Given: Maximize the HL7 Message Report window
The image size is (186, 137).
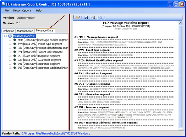Looking at the screenshot, I should [176, 4].
